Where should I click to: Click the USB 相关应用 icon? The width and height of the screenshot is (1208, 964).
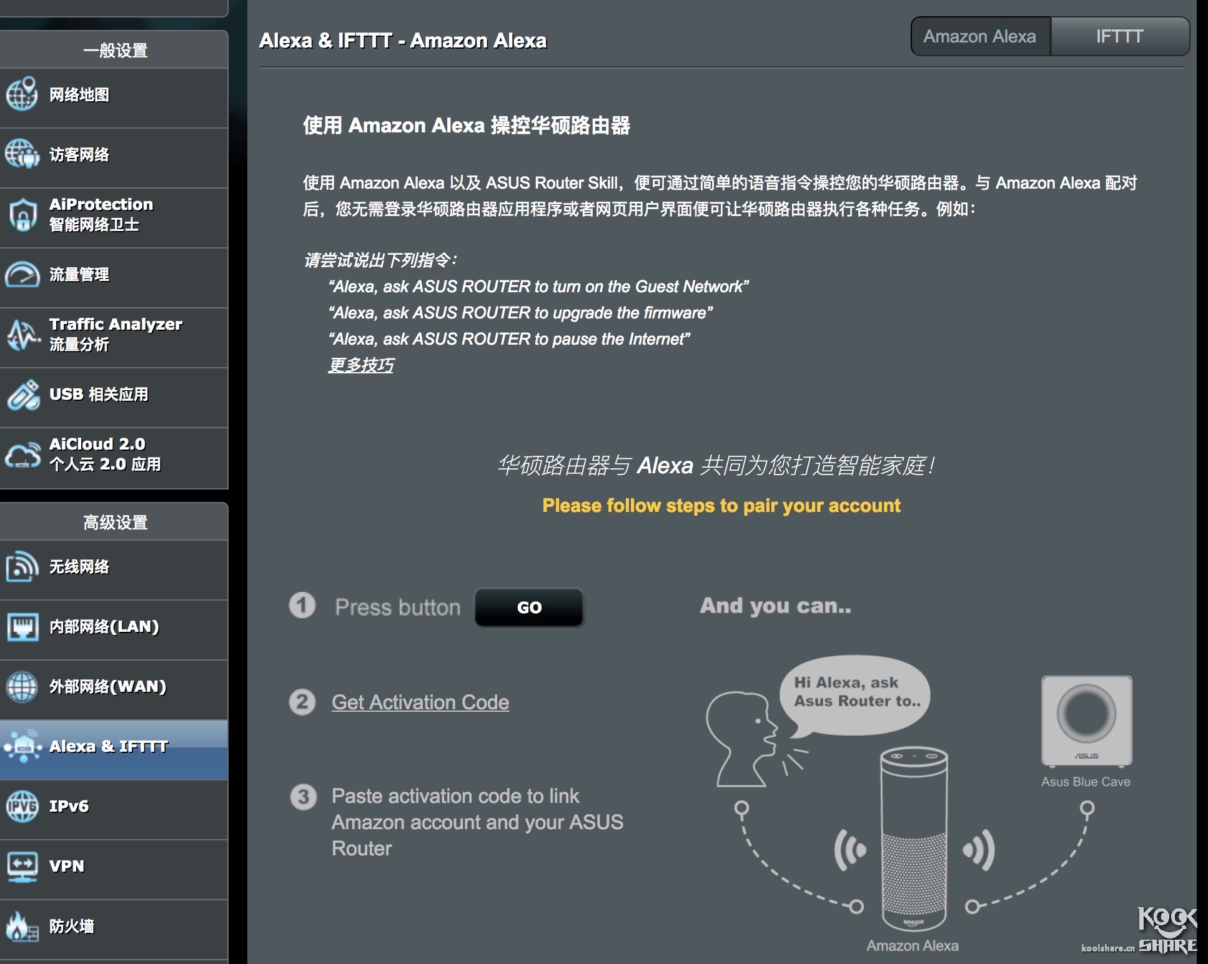[22, 395]
